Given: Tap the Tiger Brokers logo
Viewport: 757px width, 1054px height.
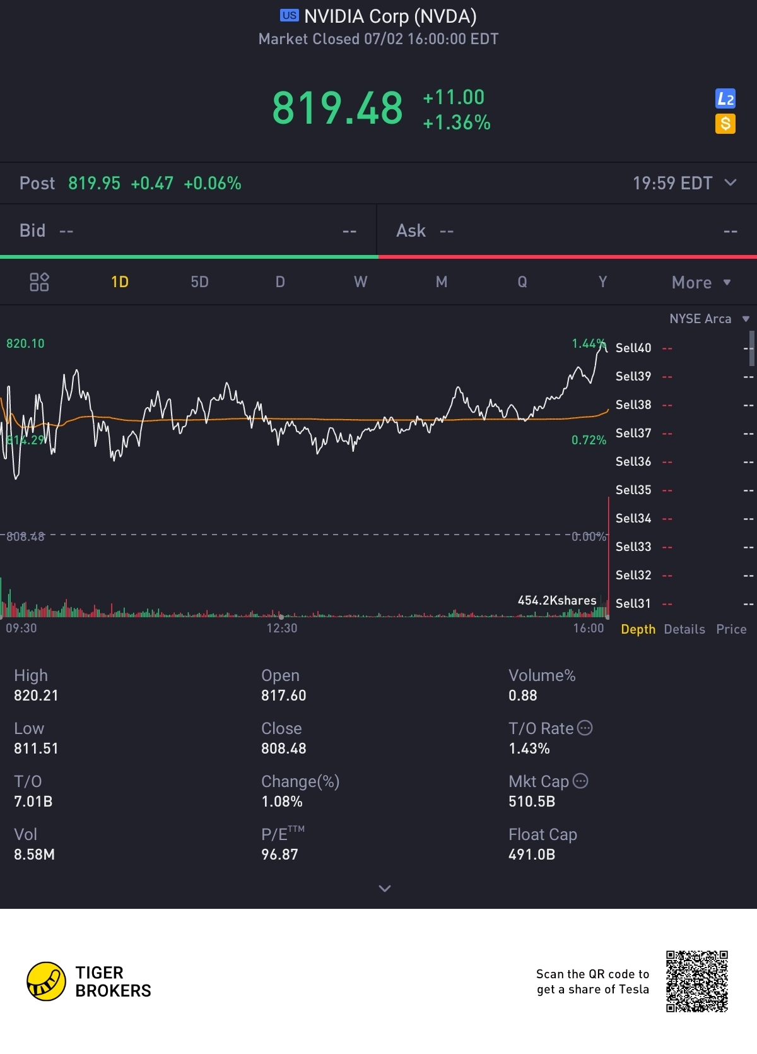Looking at the screenshot, I should (89, 982).
